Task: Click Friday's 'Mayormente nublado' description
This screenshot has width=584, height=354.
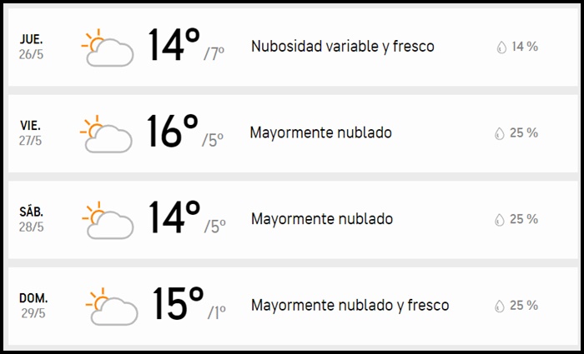Action: pos(320,132)
